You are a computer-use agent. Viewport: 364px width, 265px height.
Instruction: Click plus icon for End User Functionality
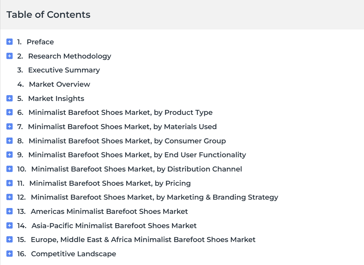9,155
